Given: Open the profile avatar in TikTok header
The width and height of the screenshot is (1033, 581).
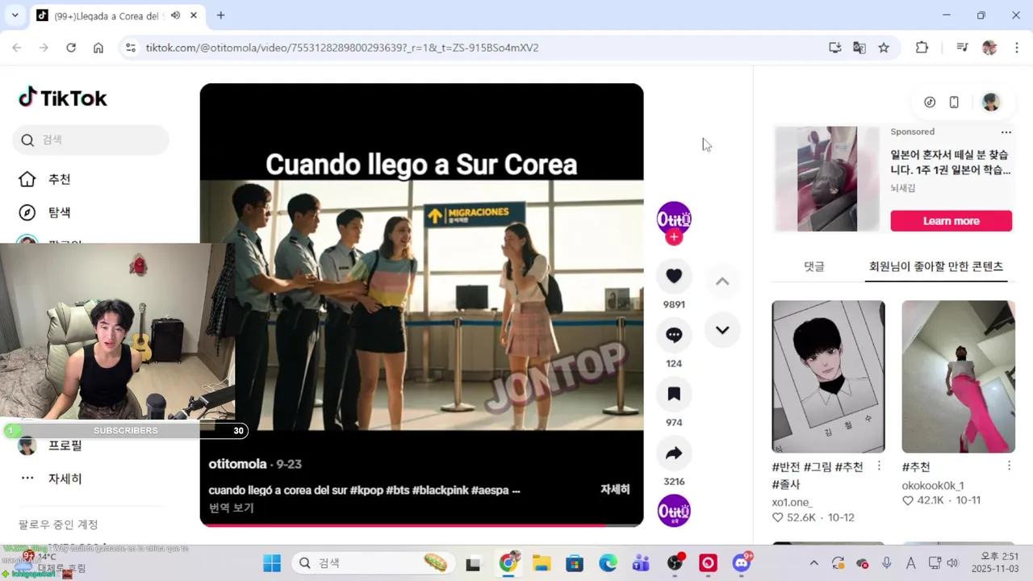Looking at the screenshot, I should point(991,102).
